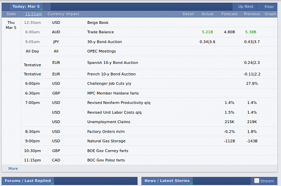Open the News / Latest Stories tab

pos(167,181)
